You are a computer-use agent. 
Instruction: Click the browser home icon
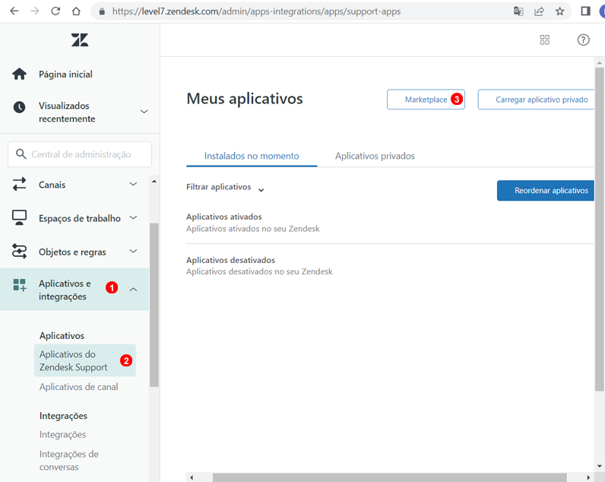(77, 11)
